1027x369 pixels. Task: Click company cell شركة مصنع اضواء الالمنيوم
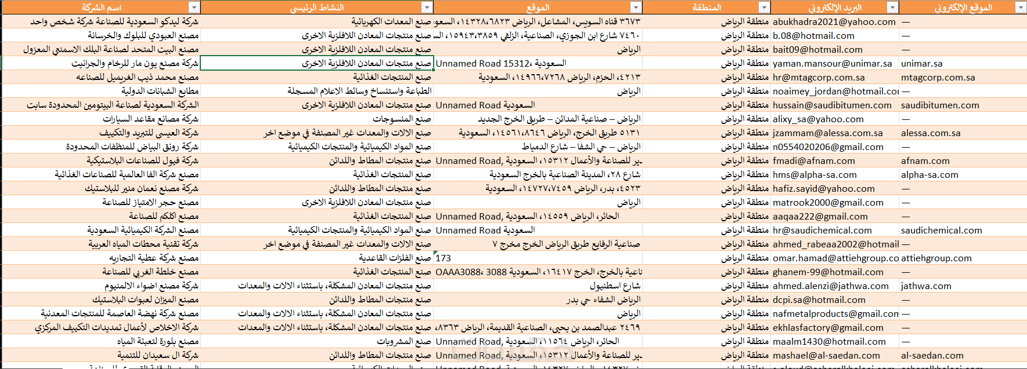pyautogui.click(x=100, y=286)
